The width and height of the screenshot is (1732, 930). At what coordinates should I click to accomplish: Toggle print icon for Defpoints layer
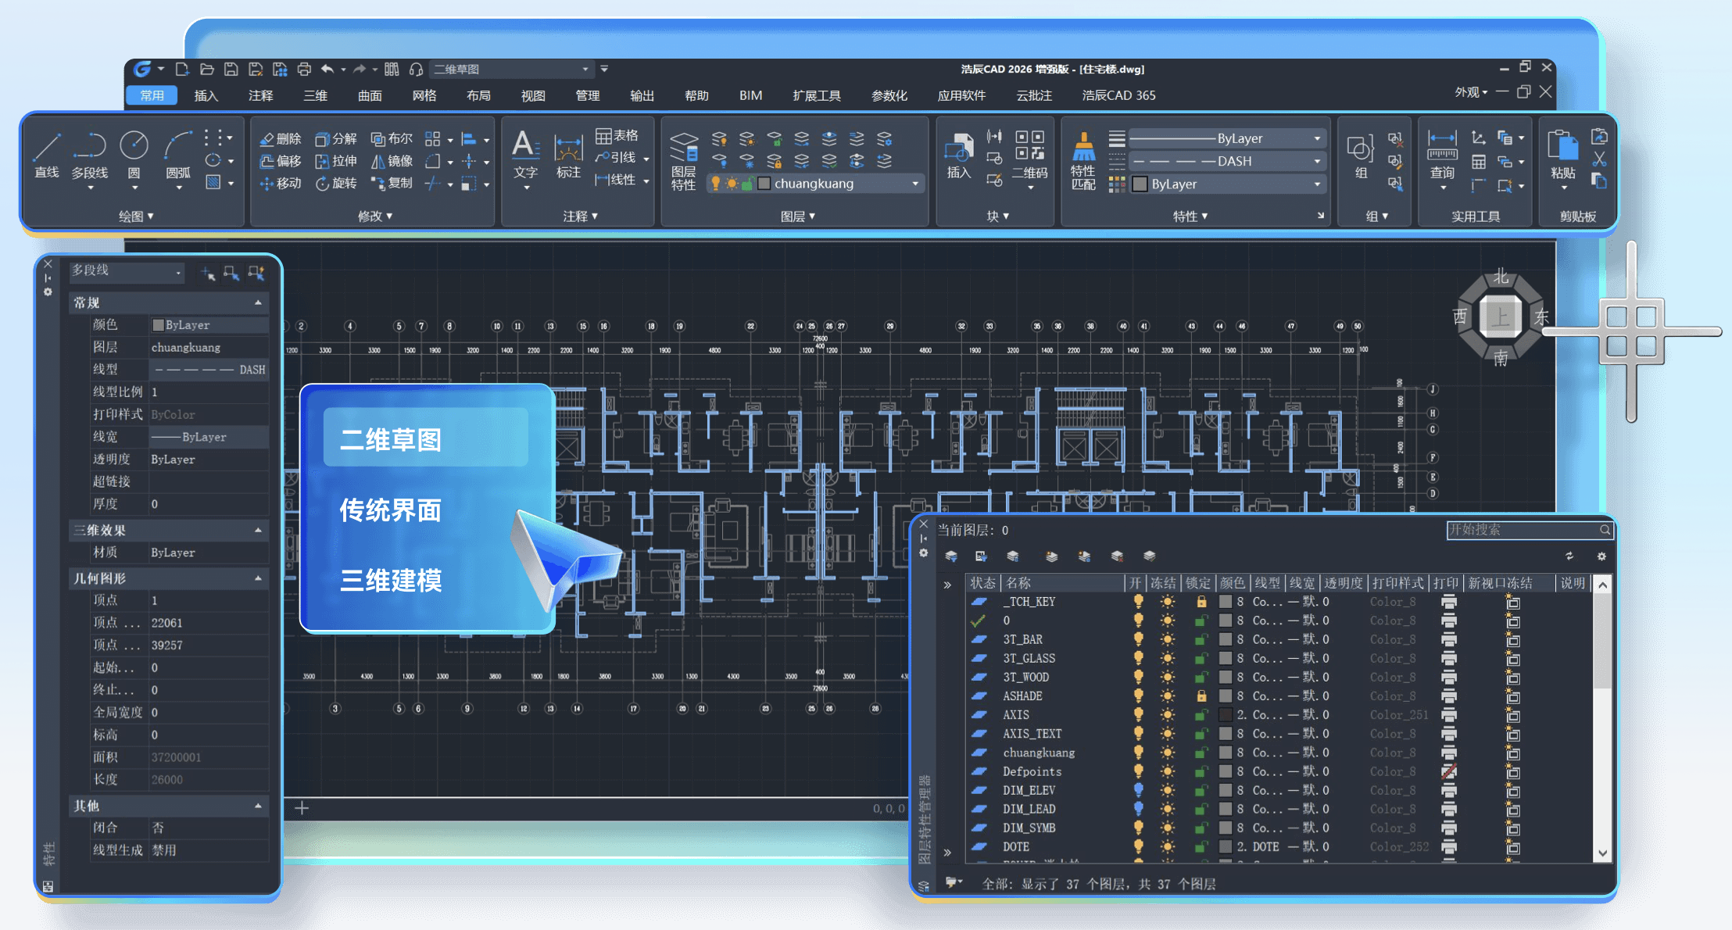click(1448, 771)
